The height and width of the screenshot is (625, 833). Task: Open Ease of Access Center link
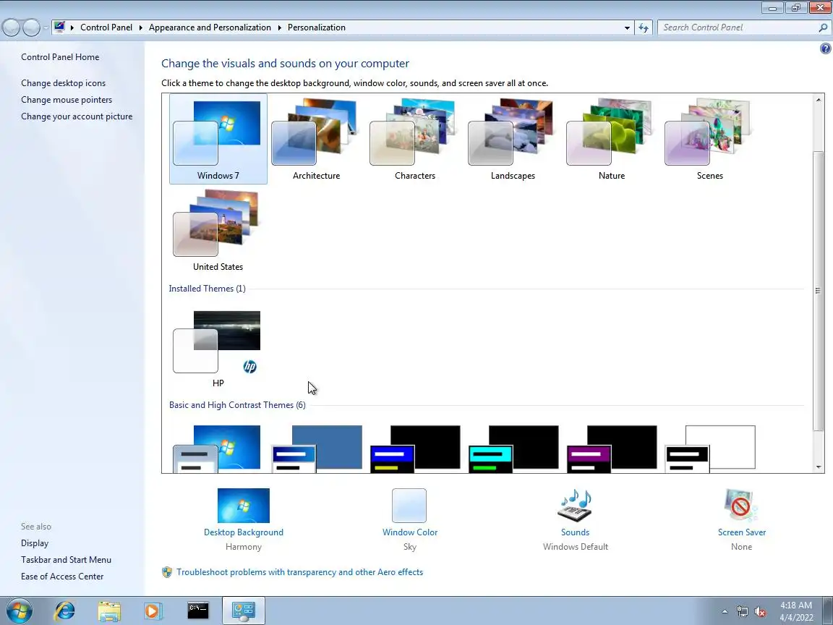click(x=62, y=576)
